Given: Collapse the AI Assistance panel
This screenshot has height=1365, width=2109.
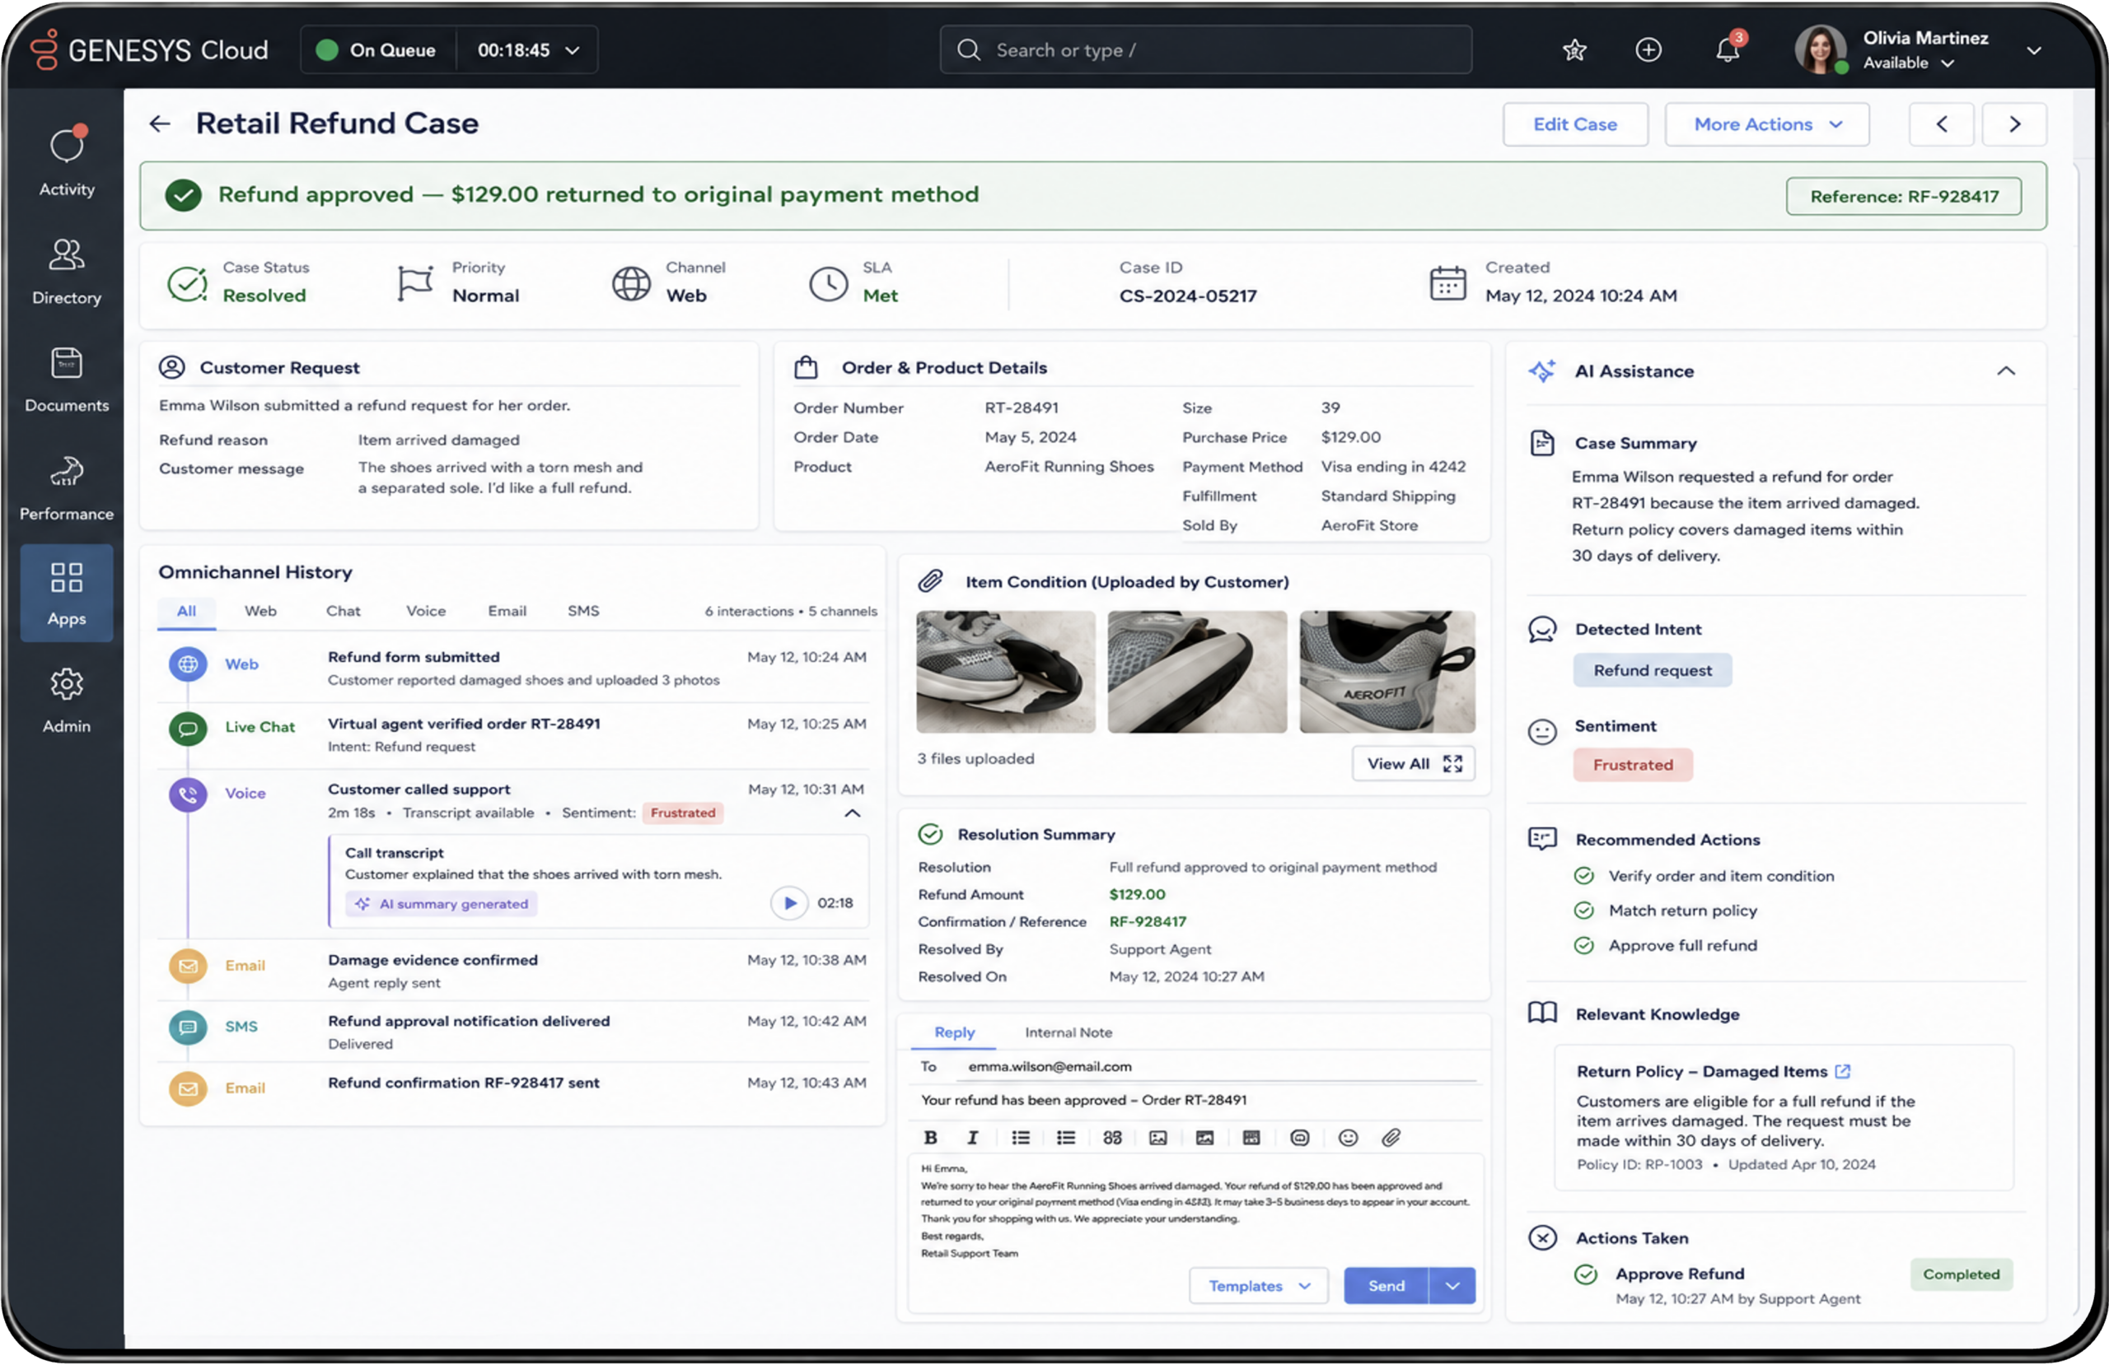Looking at the screenshot, I should pyautogui.click(x=2005, y=371).
